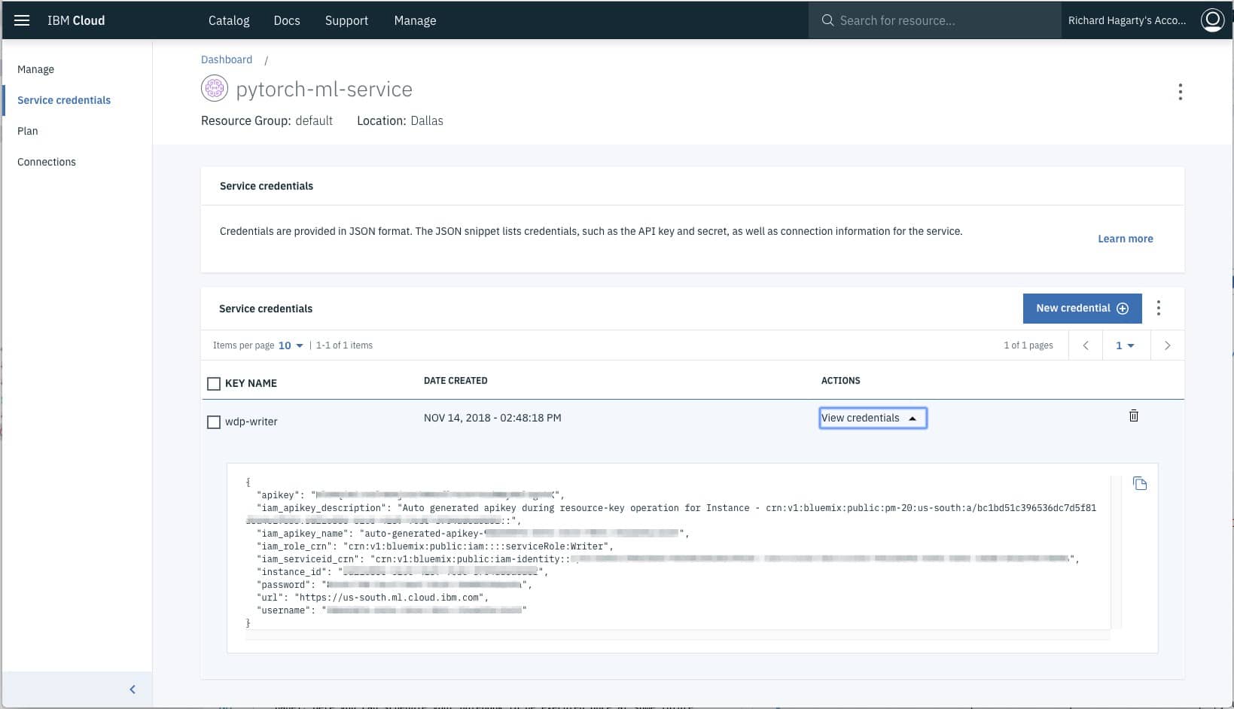Open the pytorch-ml-service overflow menu
Image resolution: width=1234 pixels, height=709 pixels.
(1180, 92)
